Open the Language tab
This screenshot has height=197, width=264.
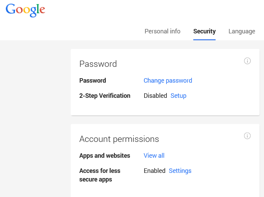coord(242,31)
